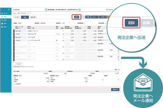Open 設定 in the sidebar
163x108 pixels.
pyautogui.click(x=5, y=27)
